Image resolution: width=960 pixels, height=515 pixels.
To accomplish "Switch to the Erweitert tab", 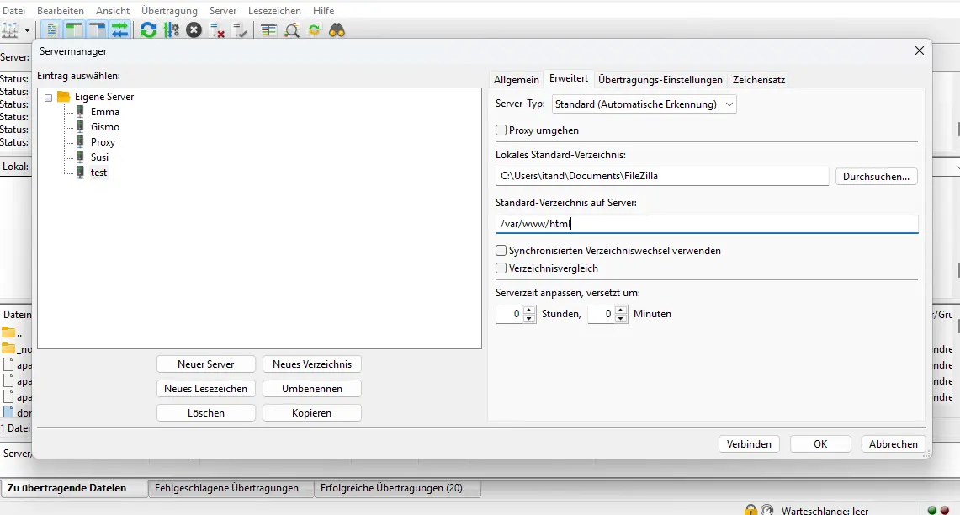I will tap(569, 78).
